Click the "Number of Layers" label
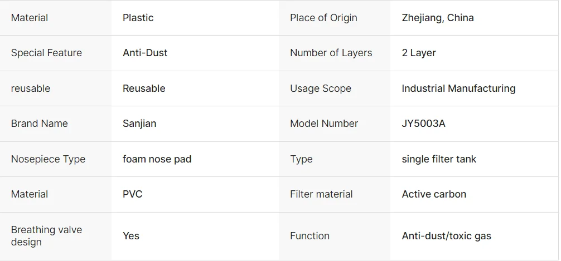The width and height of the screenshot is (561, 261). pos(331,53)
